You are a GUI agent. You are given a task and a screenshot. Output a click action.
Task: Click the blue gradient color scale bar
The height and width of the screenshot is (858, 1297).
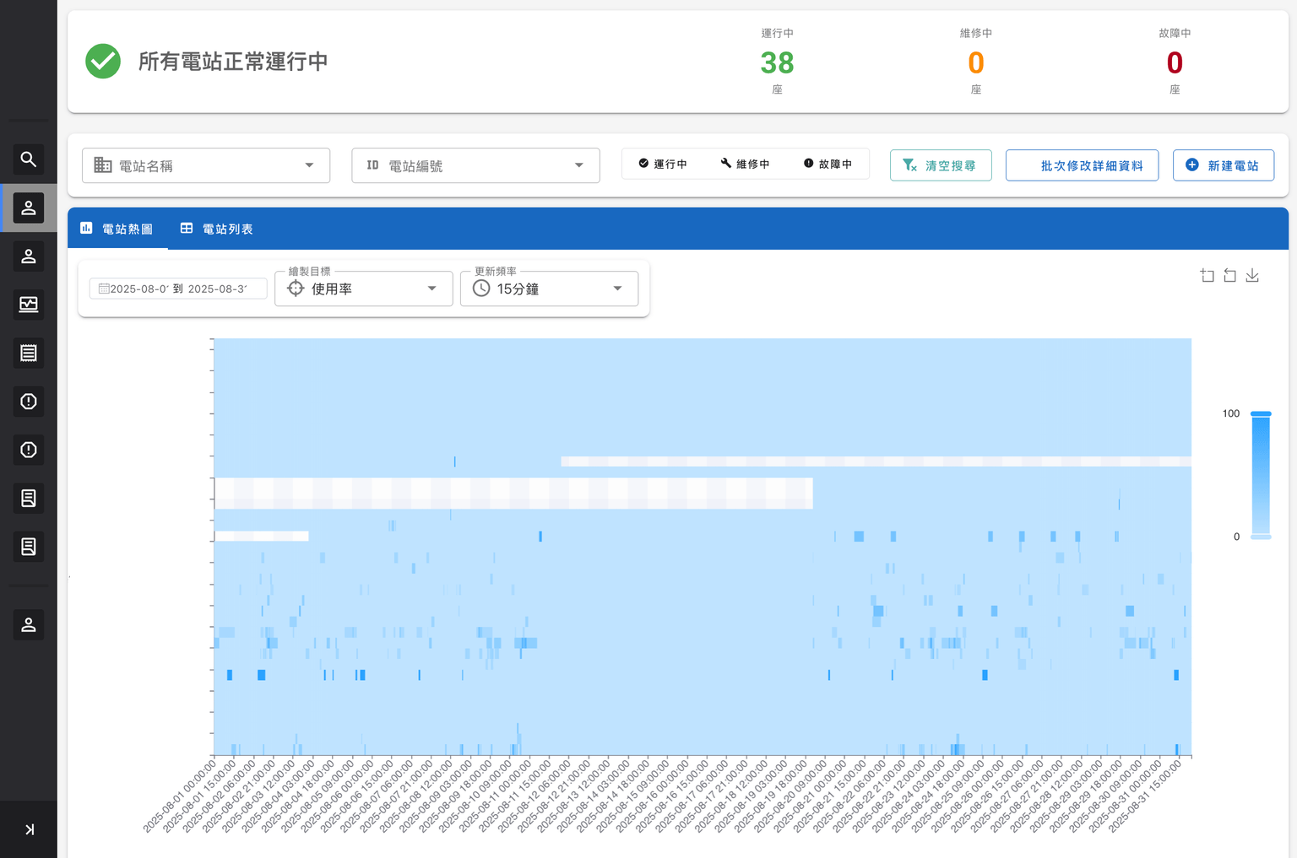(x=1261, y=475)
